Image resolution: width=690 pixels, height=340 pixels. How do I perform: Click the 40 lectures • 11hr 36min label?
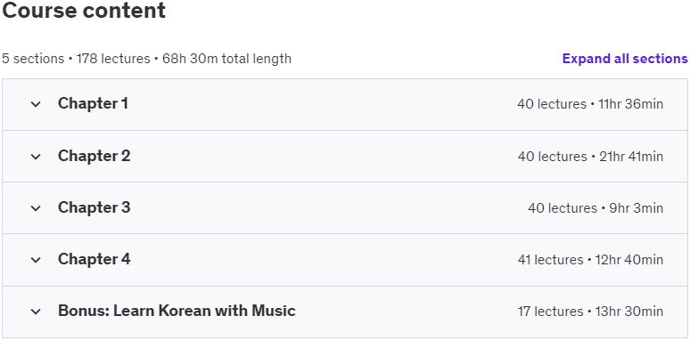[x=590, y=104]
